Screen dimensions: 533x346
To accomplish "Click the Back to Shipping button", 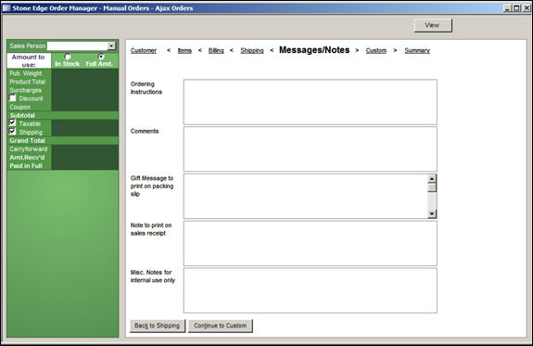I will (158, 326).
